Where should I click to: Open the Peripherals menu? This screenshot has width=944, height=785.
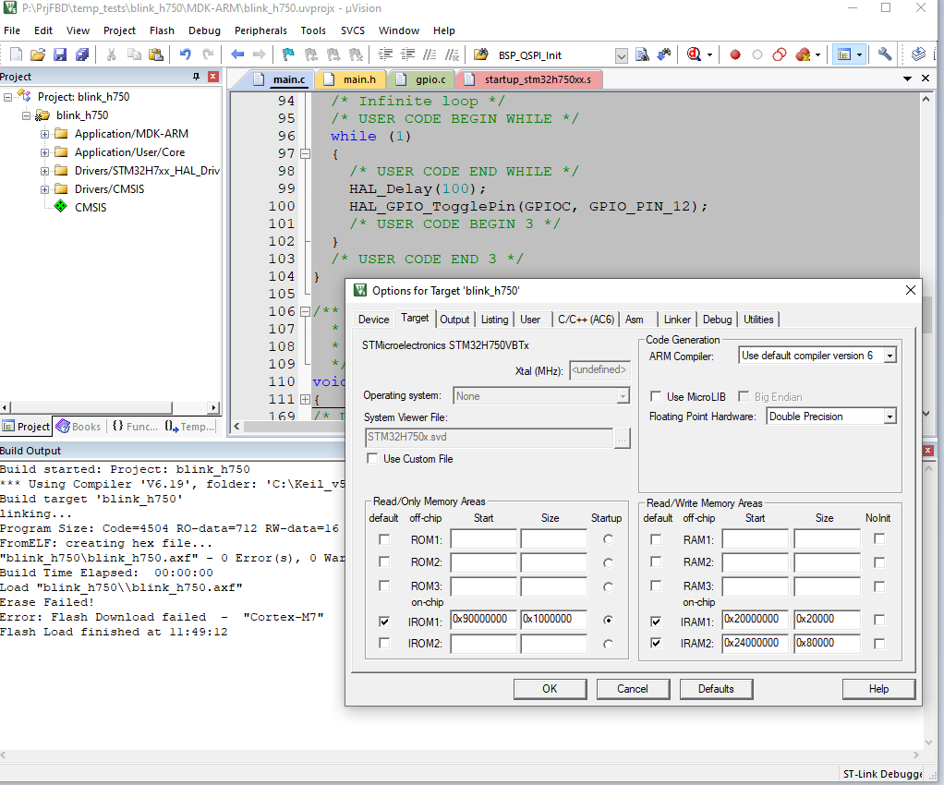pos(260,30)
